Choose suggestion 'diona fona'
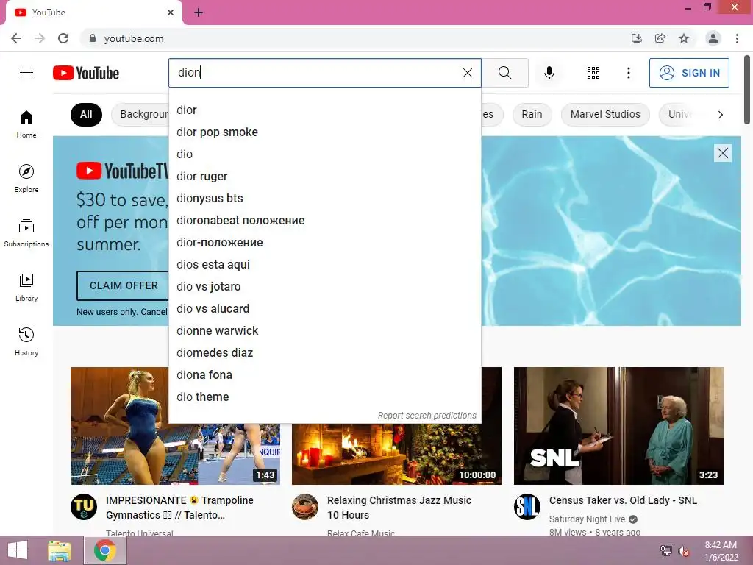 click(x=324, y=375)
